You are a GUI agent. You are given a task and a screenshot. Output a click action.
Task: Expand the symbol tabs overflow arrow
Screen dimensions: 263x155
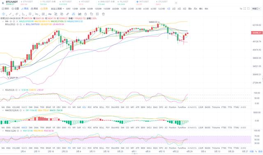[176, 3]
